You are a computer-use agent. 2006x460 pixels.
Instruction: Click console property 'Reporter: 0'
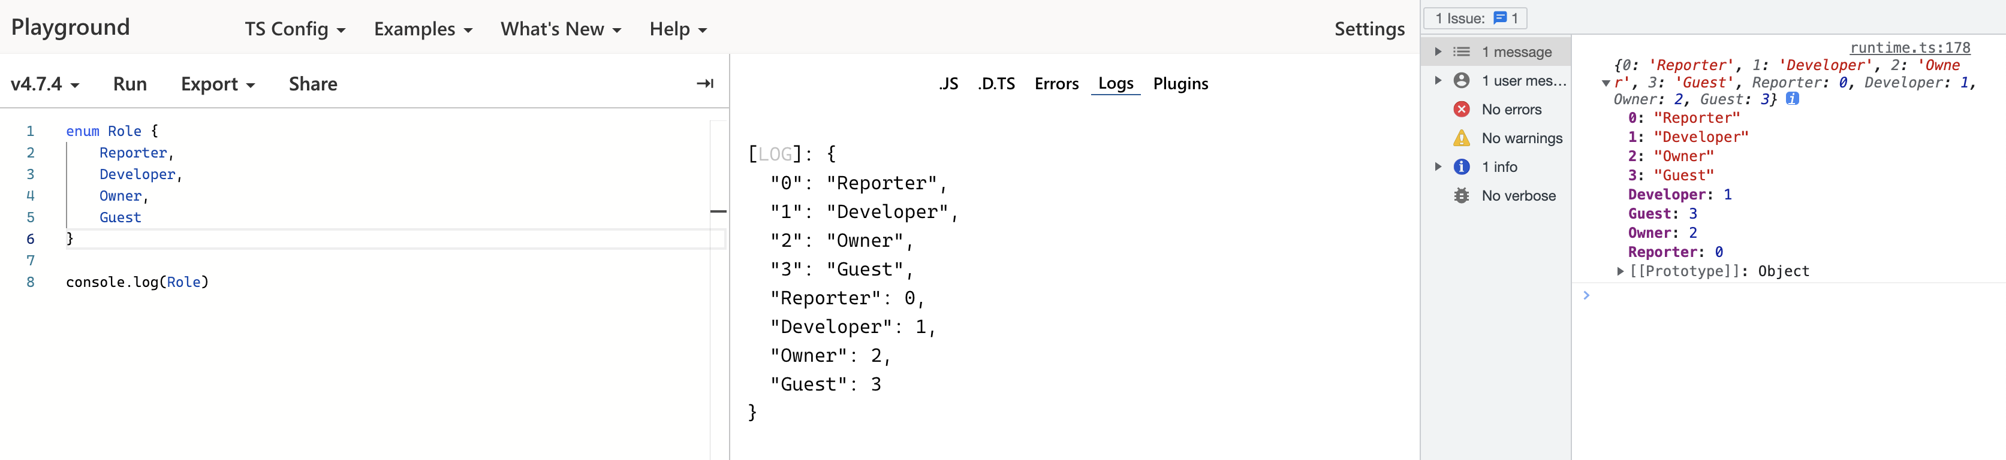click(x=1676, y=253)
